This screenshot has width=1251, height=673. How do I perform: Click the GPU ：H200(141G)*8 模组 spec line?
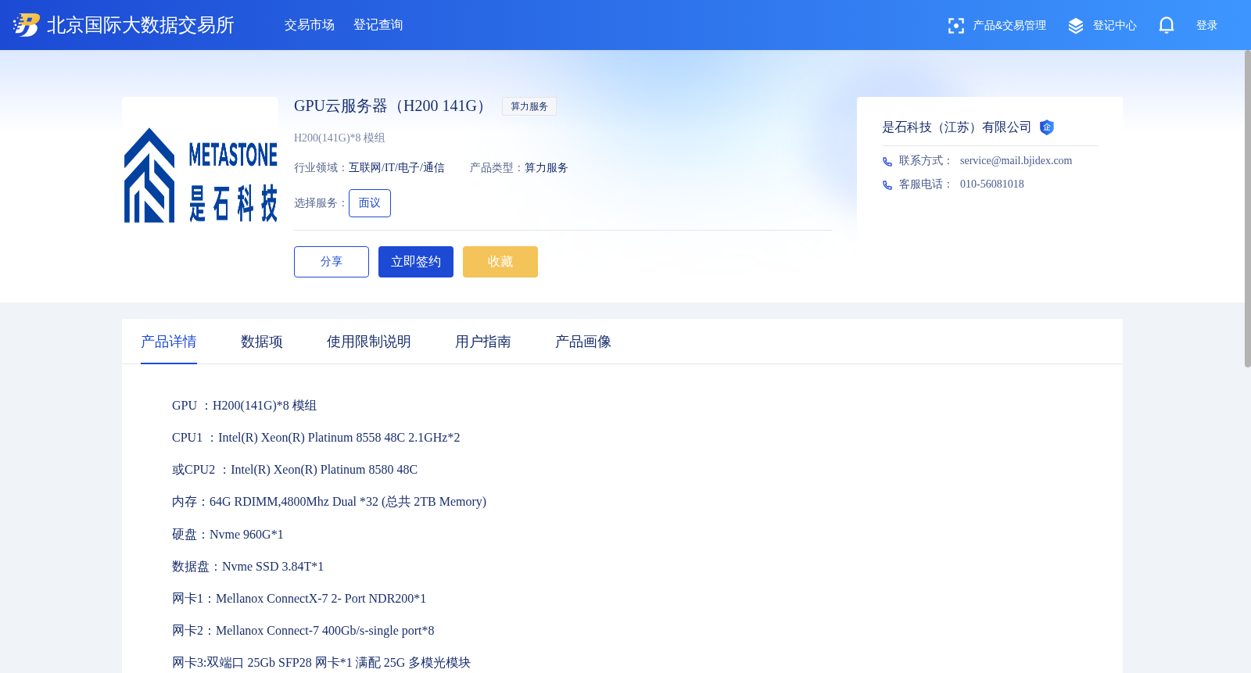point(244,406)
